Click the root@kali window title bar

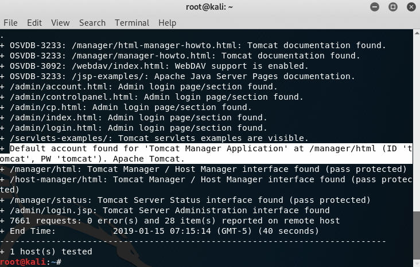coord(209,7)
